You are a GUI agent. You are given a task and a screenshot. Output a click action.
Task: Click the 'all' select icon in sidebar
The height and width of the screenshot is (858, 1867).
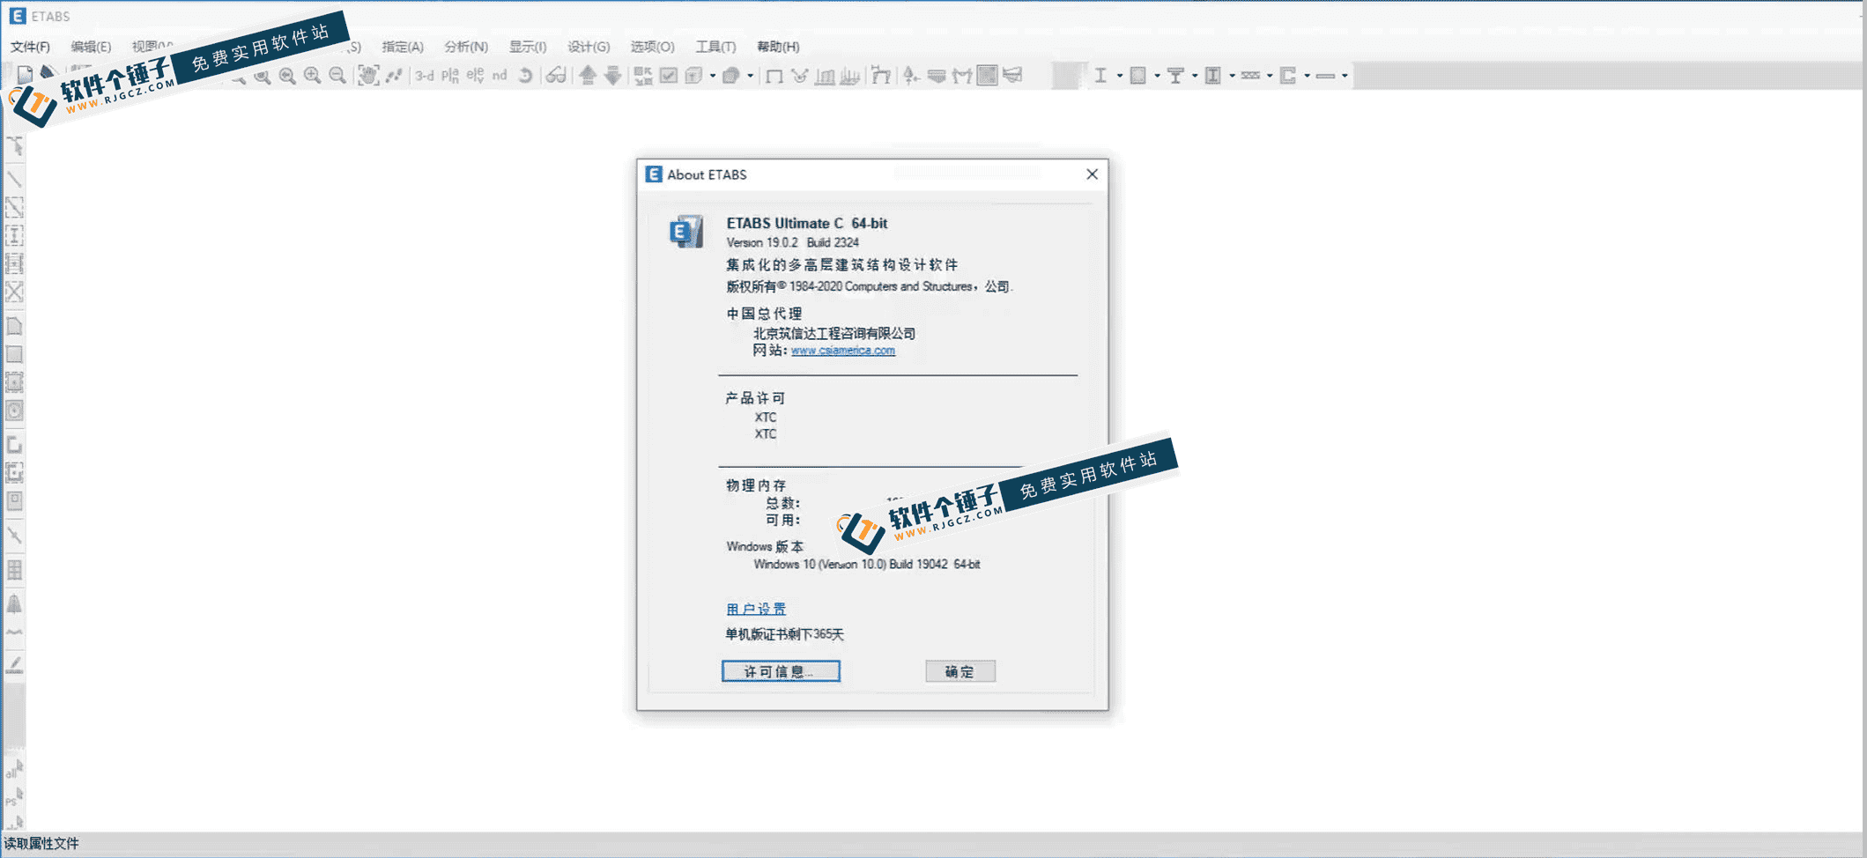tap(15, 770)
